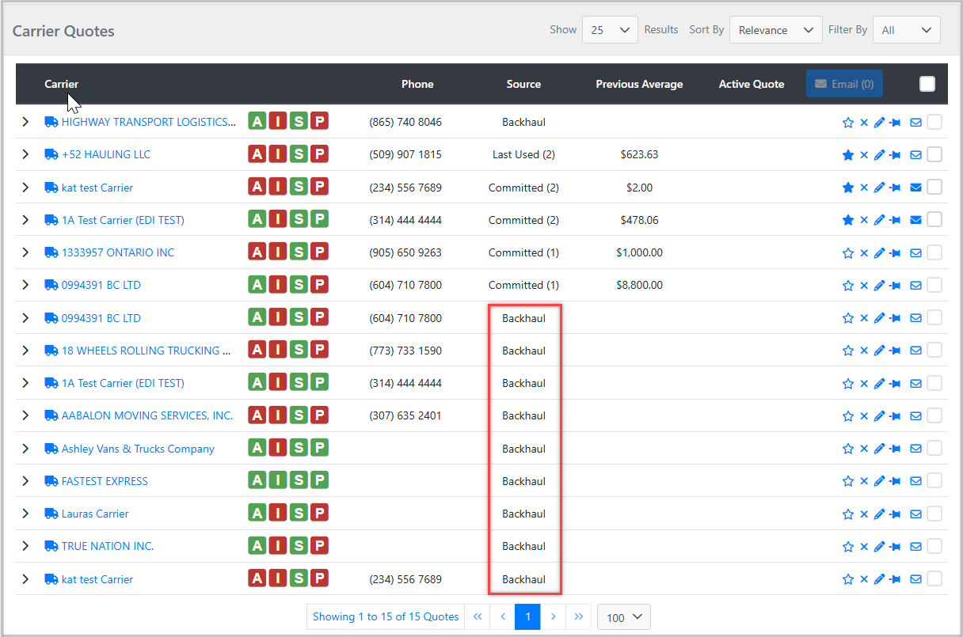The width and height of the screenshot is (963, 637).
Task: Click red P badge for TRUE NATION INC.
Action: point(319,545)
